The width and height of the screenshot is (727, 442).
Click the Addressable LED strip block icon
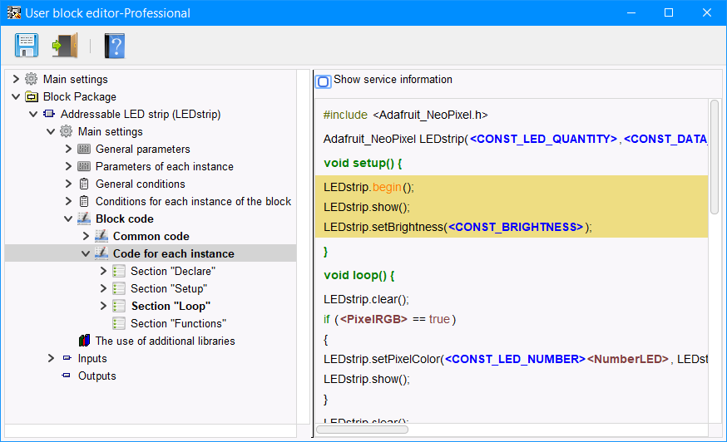49,115
